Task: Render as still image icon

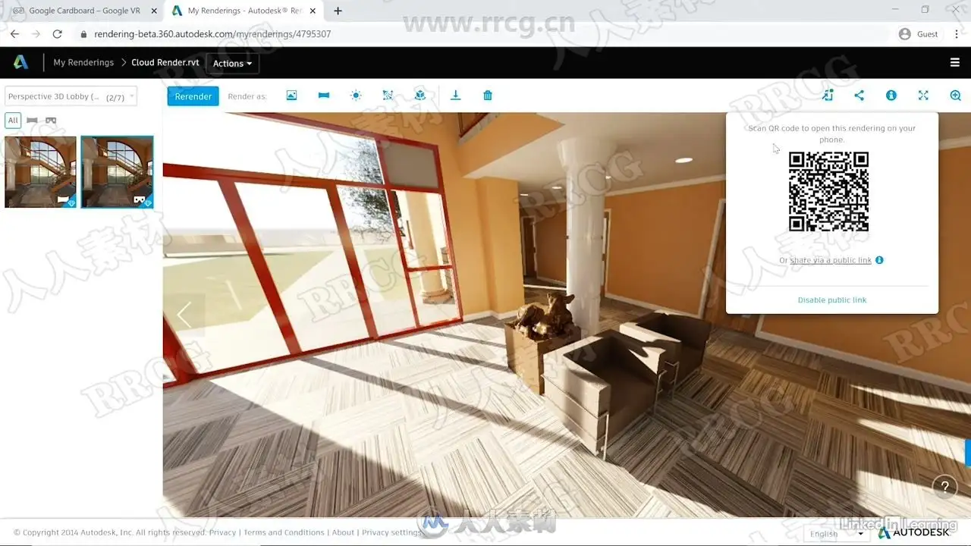Action: [x=291, y=96]
